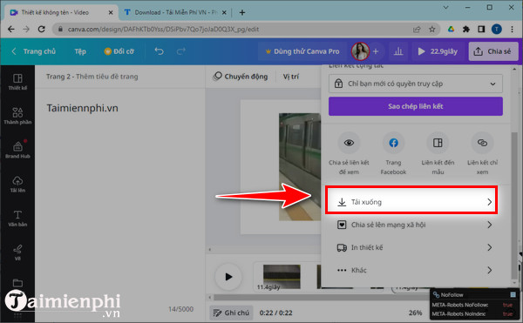Select Chia sẻ liên kết để xem option
523x323 pixels.
(x=349, y=153)
